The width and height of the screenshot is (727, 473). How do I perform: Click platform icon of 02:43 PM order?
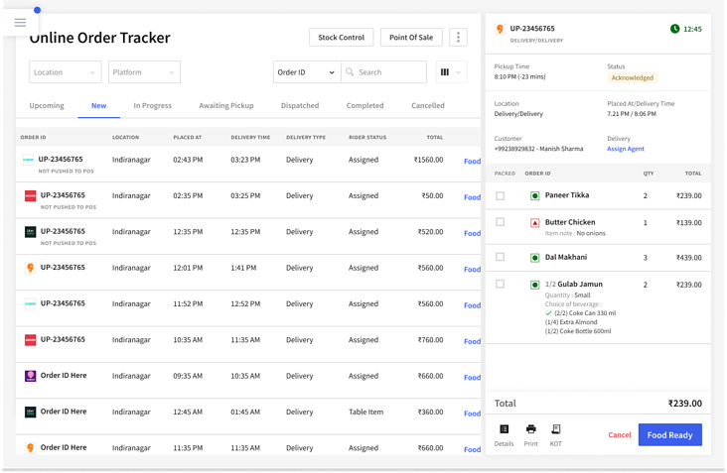(x=28, y=160)
